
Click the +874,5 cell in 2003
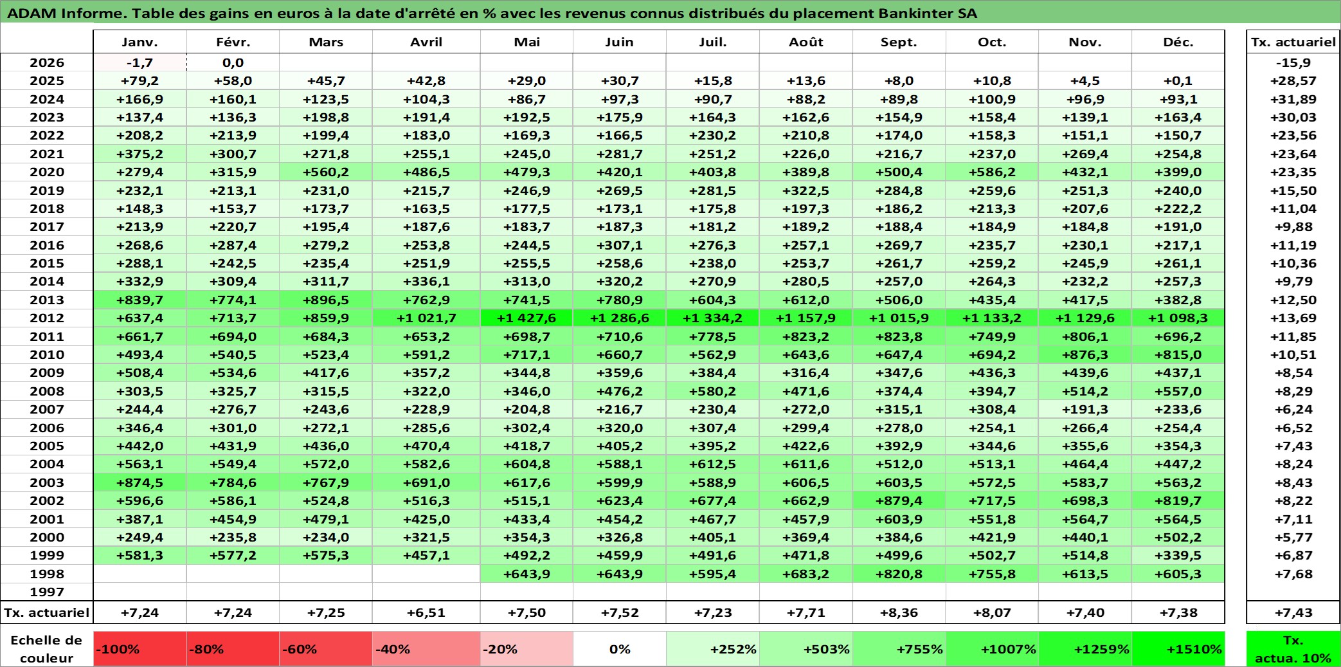click(140, 482)
